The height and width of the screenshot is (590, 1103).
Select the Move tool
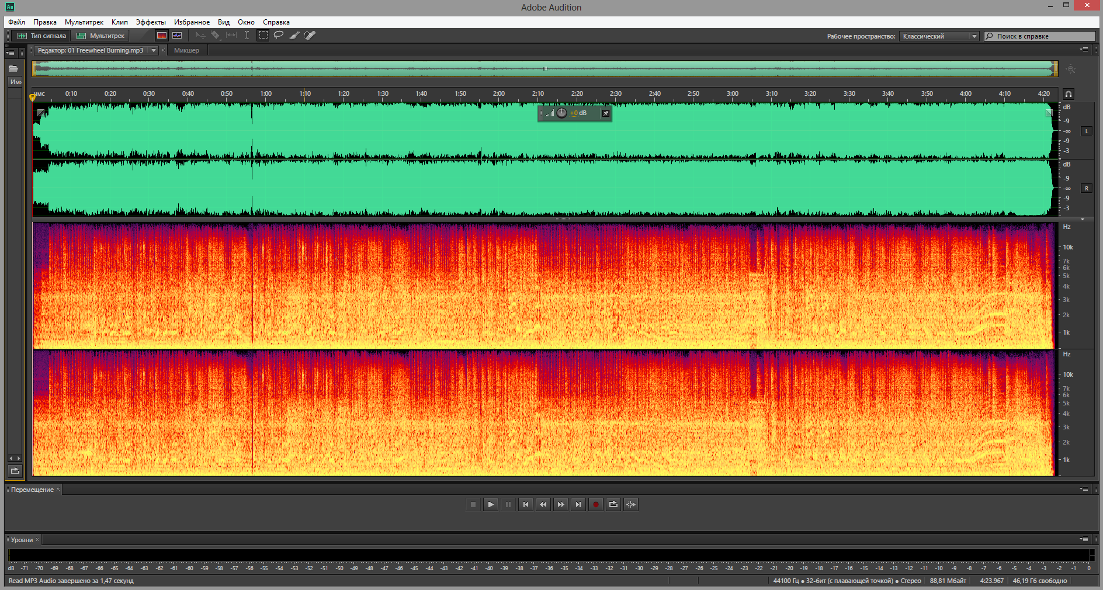(x=200, y=36)
